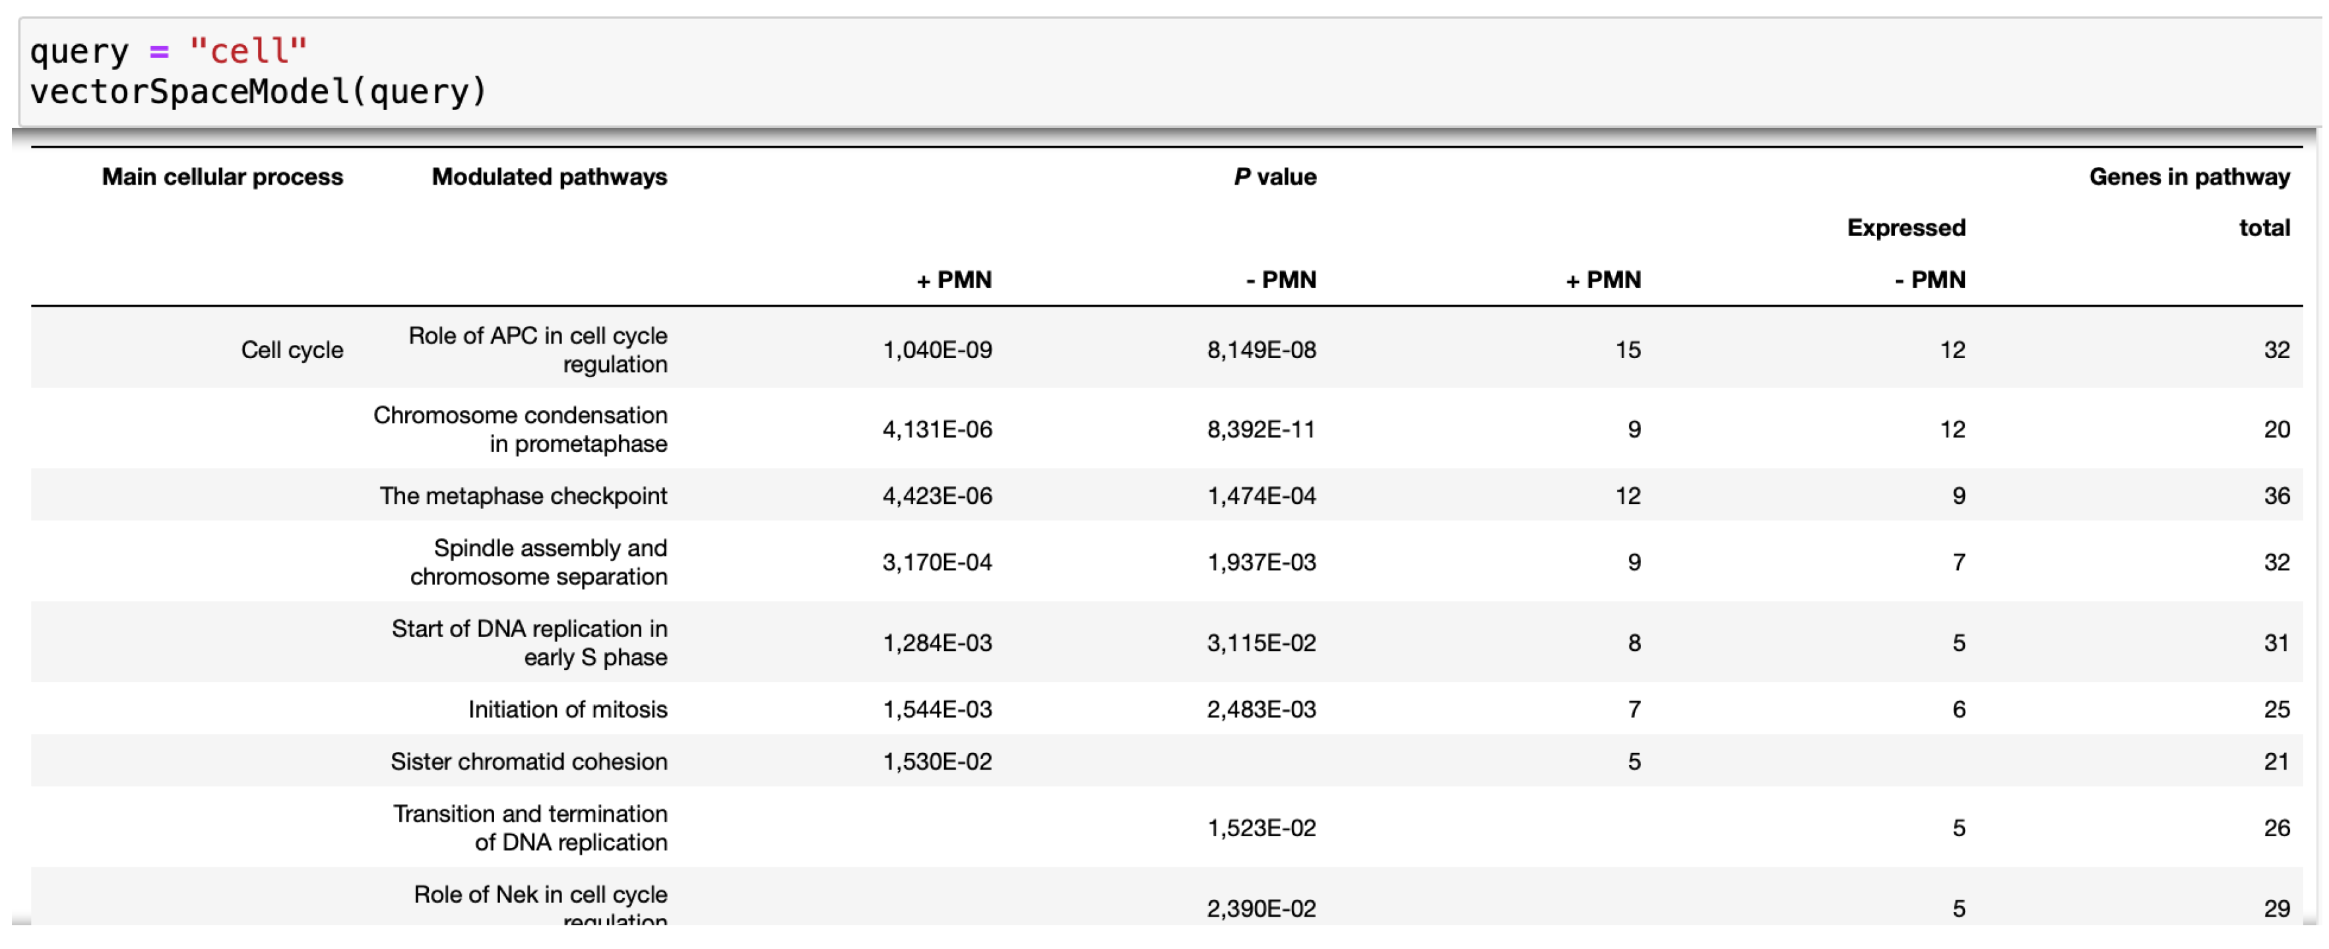Select "Chromosome condensation in prometaphase" pathway

coord(521,429)
